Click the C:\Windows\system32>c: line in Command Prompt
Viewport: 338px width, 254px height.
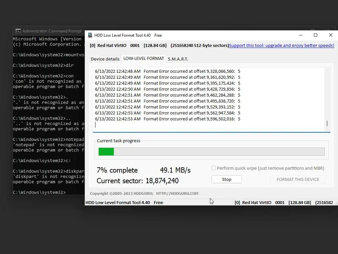(42, 160)
